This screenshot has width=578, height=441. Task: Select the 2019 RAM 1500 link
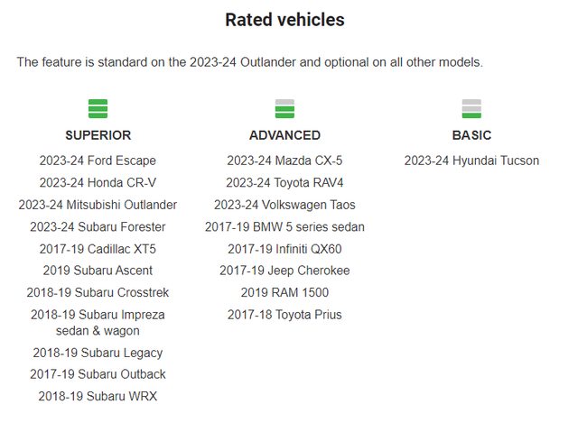(284, 292)
